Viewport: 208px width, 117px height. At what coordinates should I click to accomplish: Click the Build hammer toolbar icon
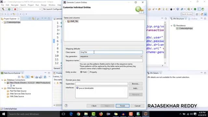coord(3,9)
